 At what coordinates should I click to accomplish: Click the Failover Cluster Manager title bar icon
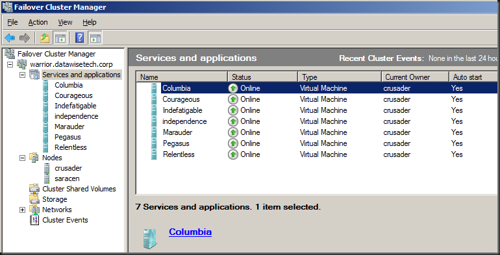point(7,6)
